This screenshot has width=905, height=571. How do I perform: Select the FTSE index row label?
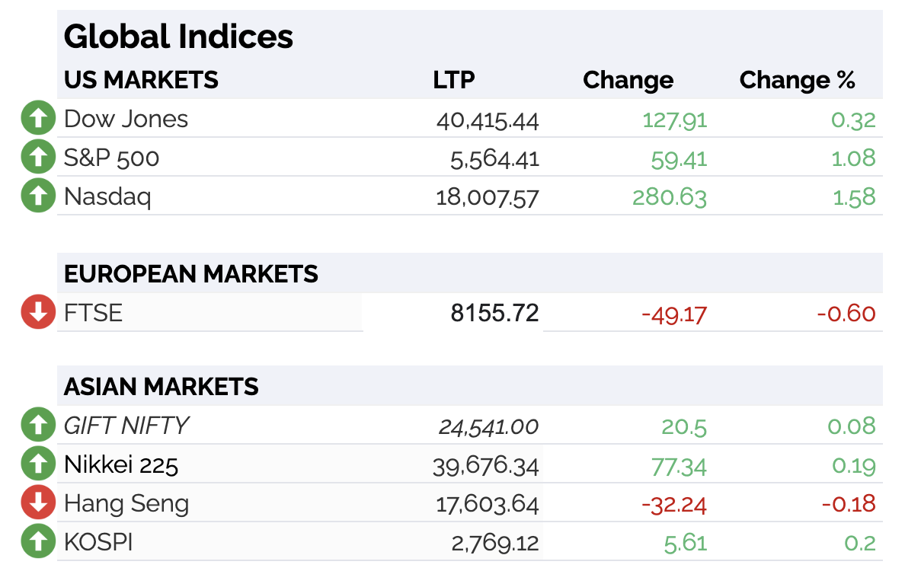point(93,313)
